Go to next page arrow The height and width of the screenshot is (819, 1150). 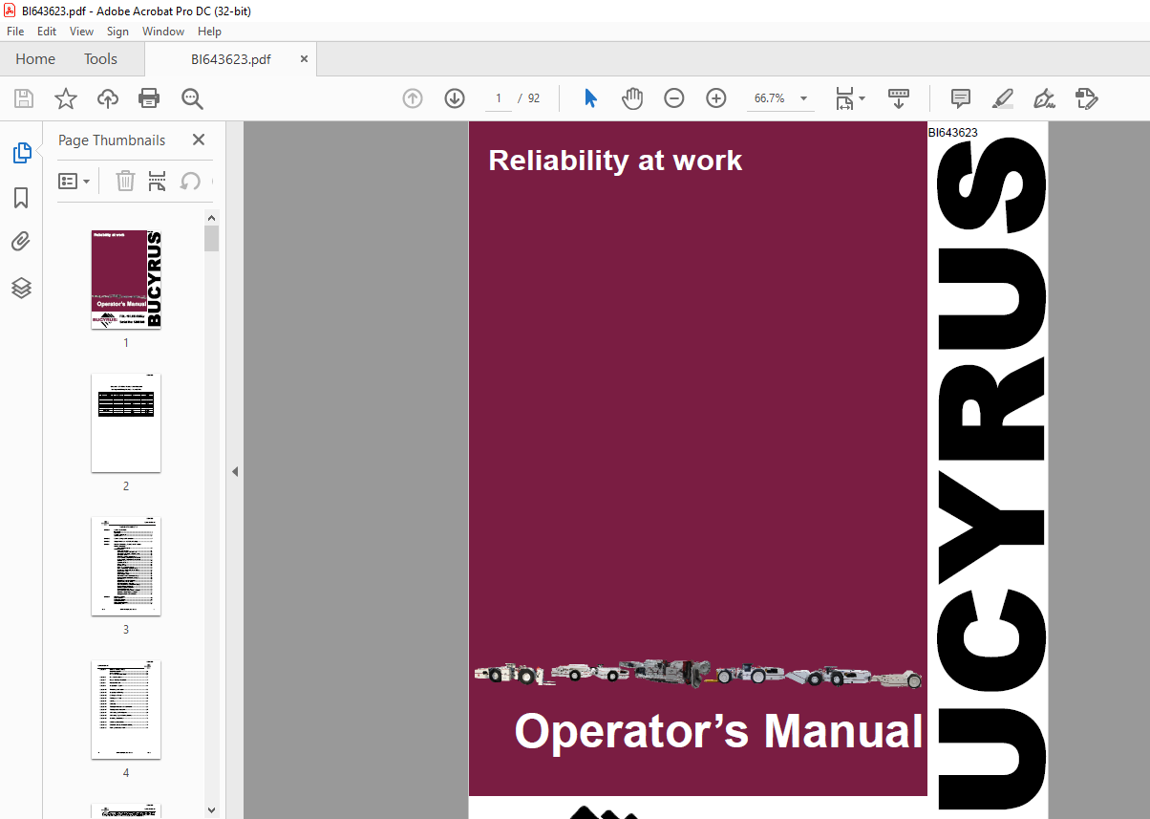455,98
